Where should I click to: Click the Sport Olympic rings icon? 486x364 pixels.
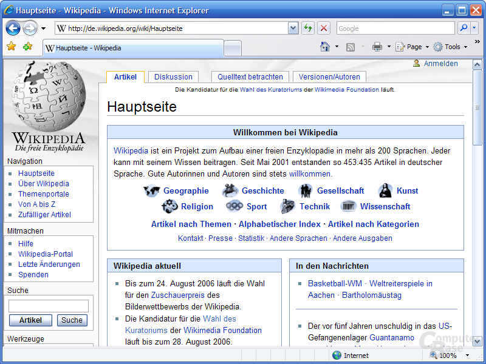point(234,206)
